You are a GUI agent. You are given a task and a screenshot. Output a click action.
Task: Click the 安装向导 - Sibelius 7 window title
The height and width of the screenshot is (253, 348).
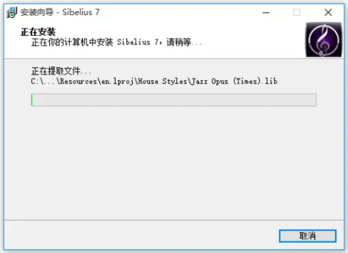coord(60,12)
